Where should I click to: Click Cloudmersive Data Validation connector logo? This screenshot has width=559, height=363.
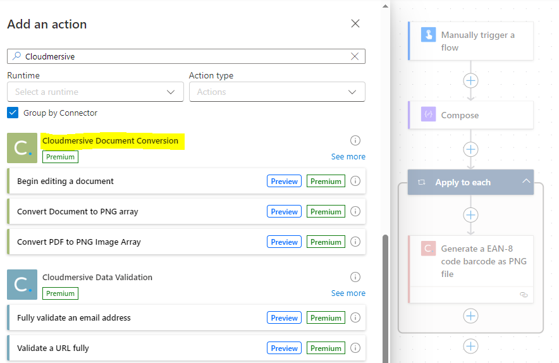(x=22, y=285)
